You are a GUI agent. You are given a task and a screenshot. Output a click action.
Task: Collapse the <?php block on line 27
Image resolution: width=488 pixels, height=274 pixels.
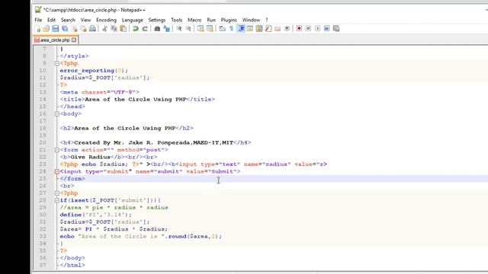(x=56, y=193)
